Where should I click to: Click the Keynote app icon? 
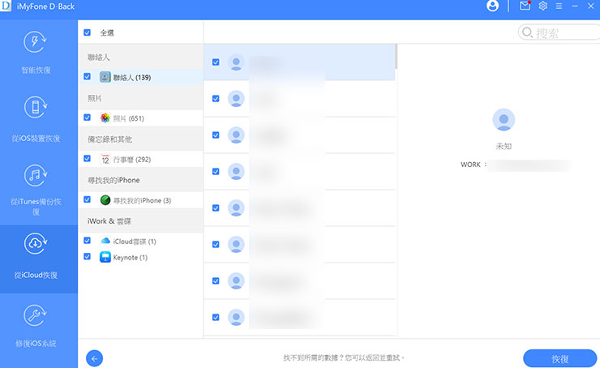click(x=105, y=257)
